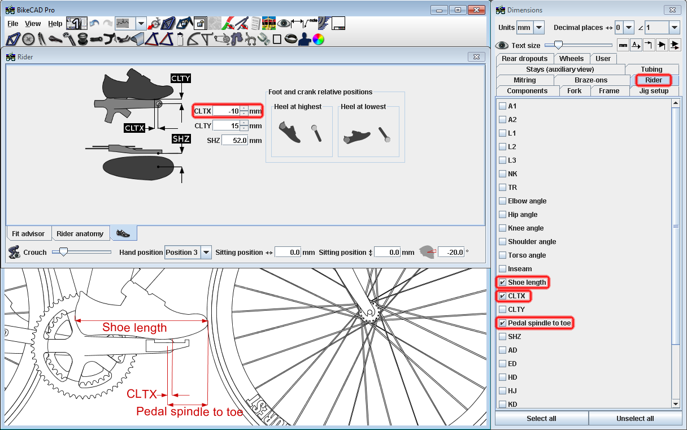The width and height of the screenshot is (687, 430).
Task: Open the Units dropdown
Action: (538, 28)
